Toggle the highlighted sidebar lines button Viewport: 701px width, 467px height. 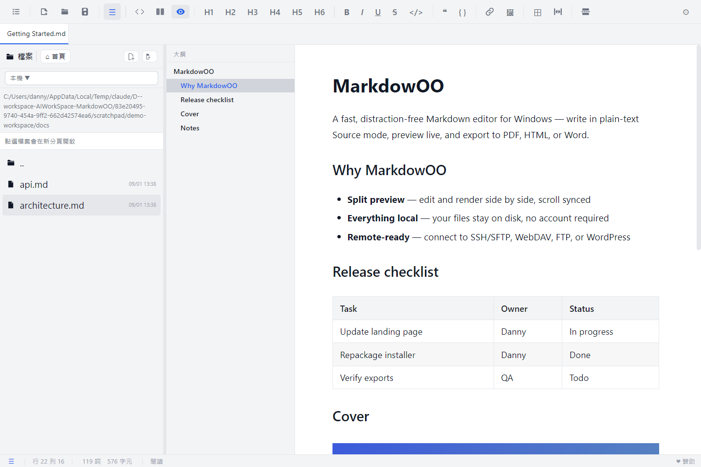coord(112,12)
